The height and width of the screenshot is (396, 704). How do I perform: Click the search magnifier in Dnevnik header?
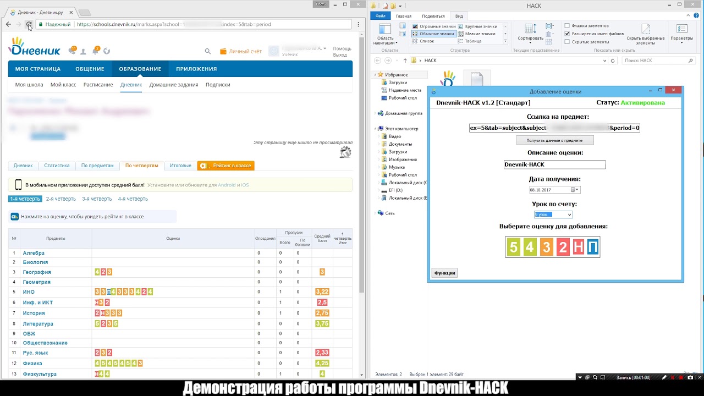207,51
